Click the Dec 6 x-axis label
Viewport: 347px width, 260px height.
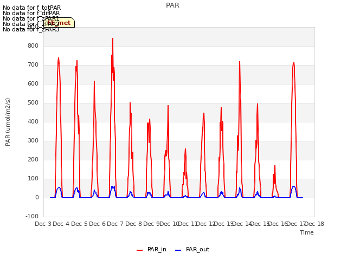pyautogui.click(x=97, y=224)
